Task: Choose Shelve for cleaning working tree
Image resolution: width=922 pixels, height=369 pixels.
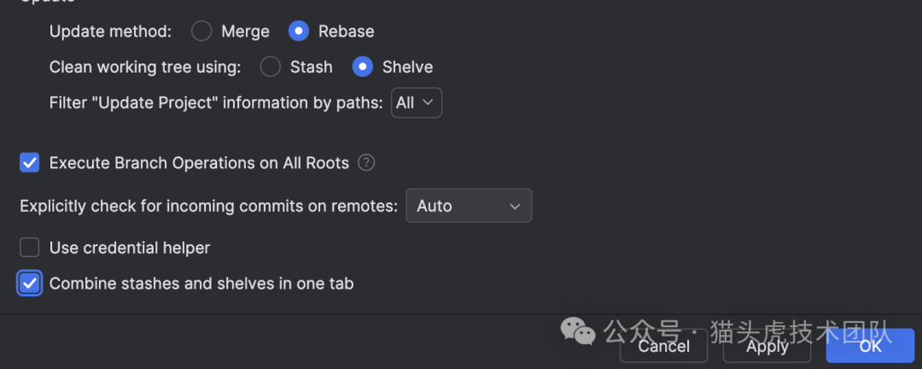Action: pyautogui.click(x=363, y=67)
